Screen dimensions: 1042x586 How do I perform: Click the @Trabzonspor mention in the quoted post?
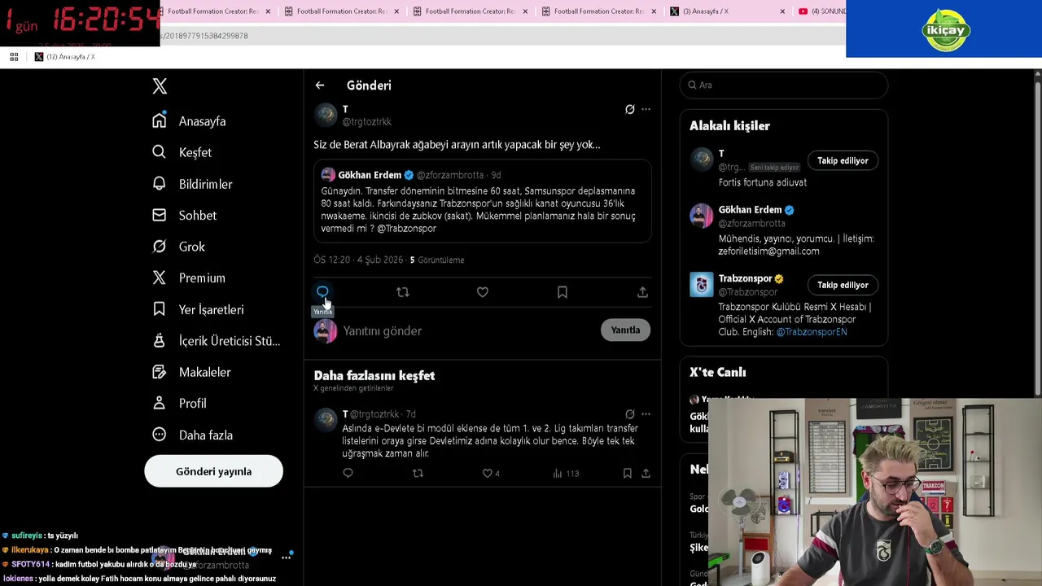click(x=406, y=229)
